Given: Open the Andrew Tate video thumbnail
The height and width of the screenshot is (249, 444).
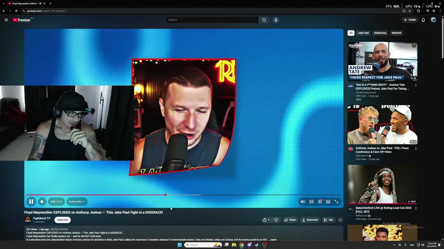Looking at the screenshot, I should click(x=382, y=62).
